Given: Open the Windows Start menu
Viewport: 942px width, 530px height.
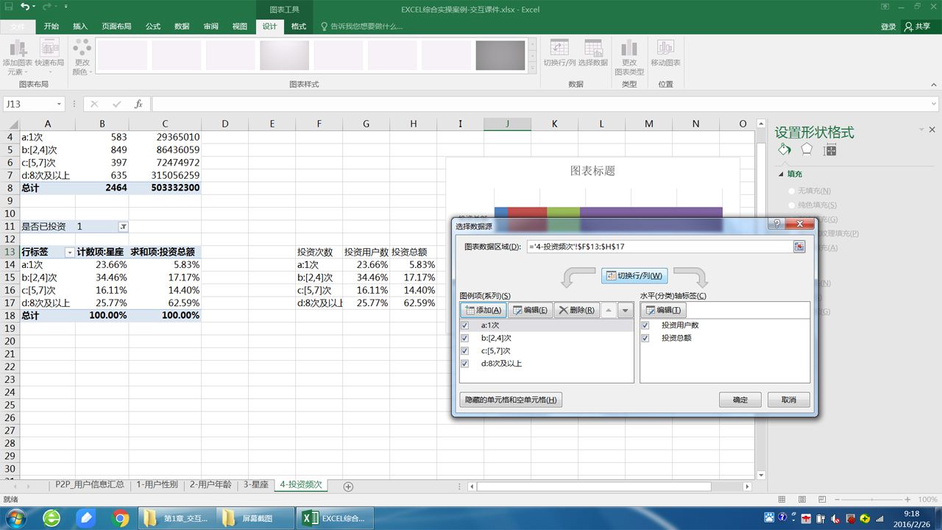Looking at the screenshot, I should tap(15, 518).
